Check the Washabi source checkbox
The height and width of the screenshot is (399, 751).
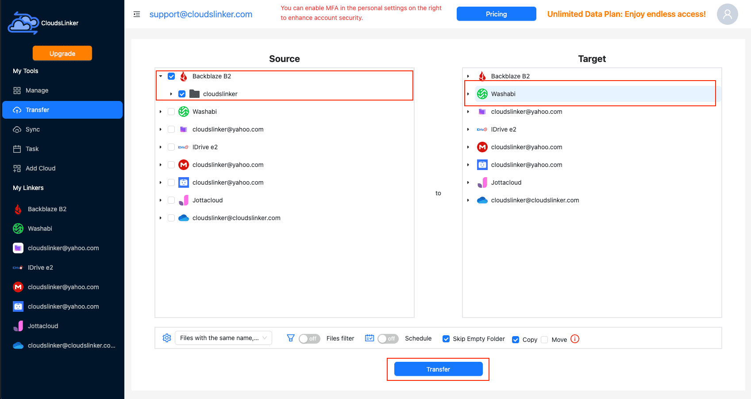click(x=171, y=112)
